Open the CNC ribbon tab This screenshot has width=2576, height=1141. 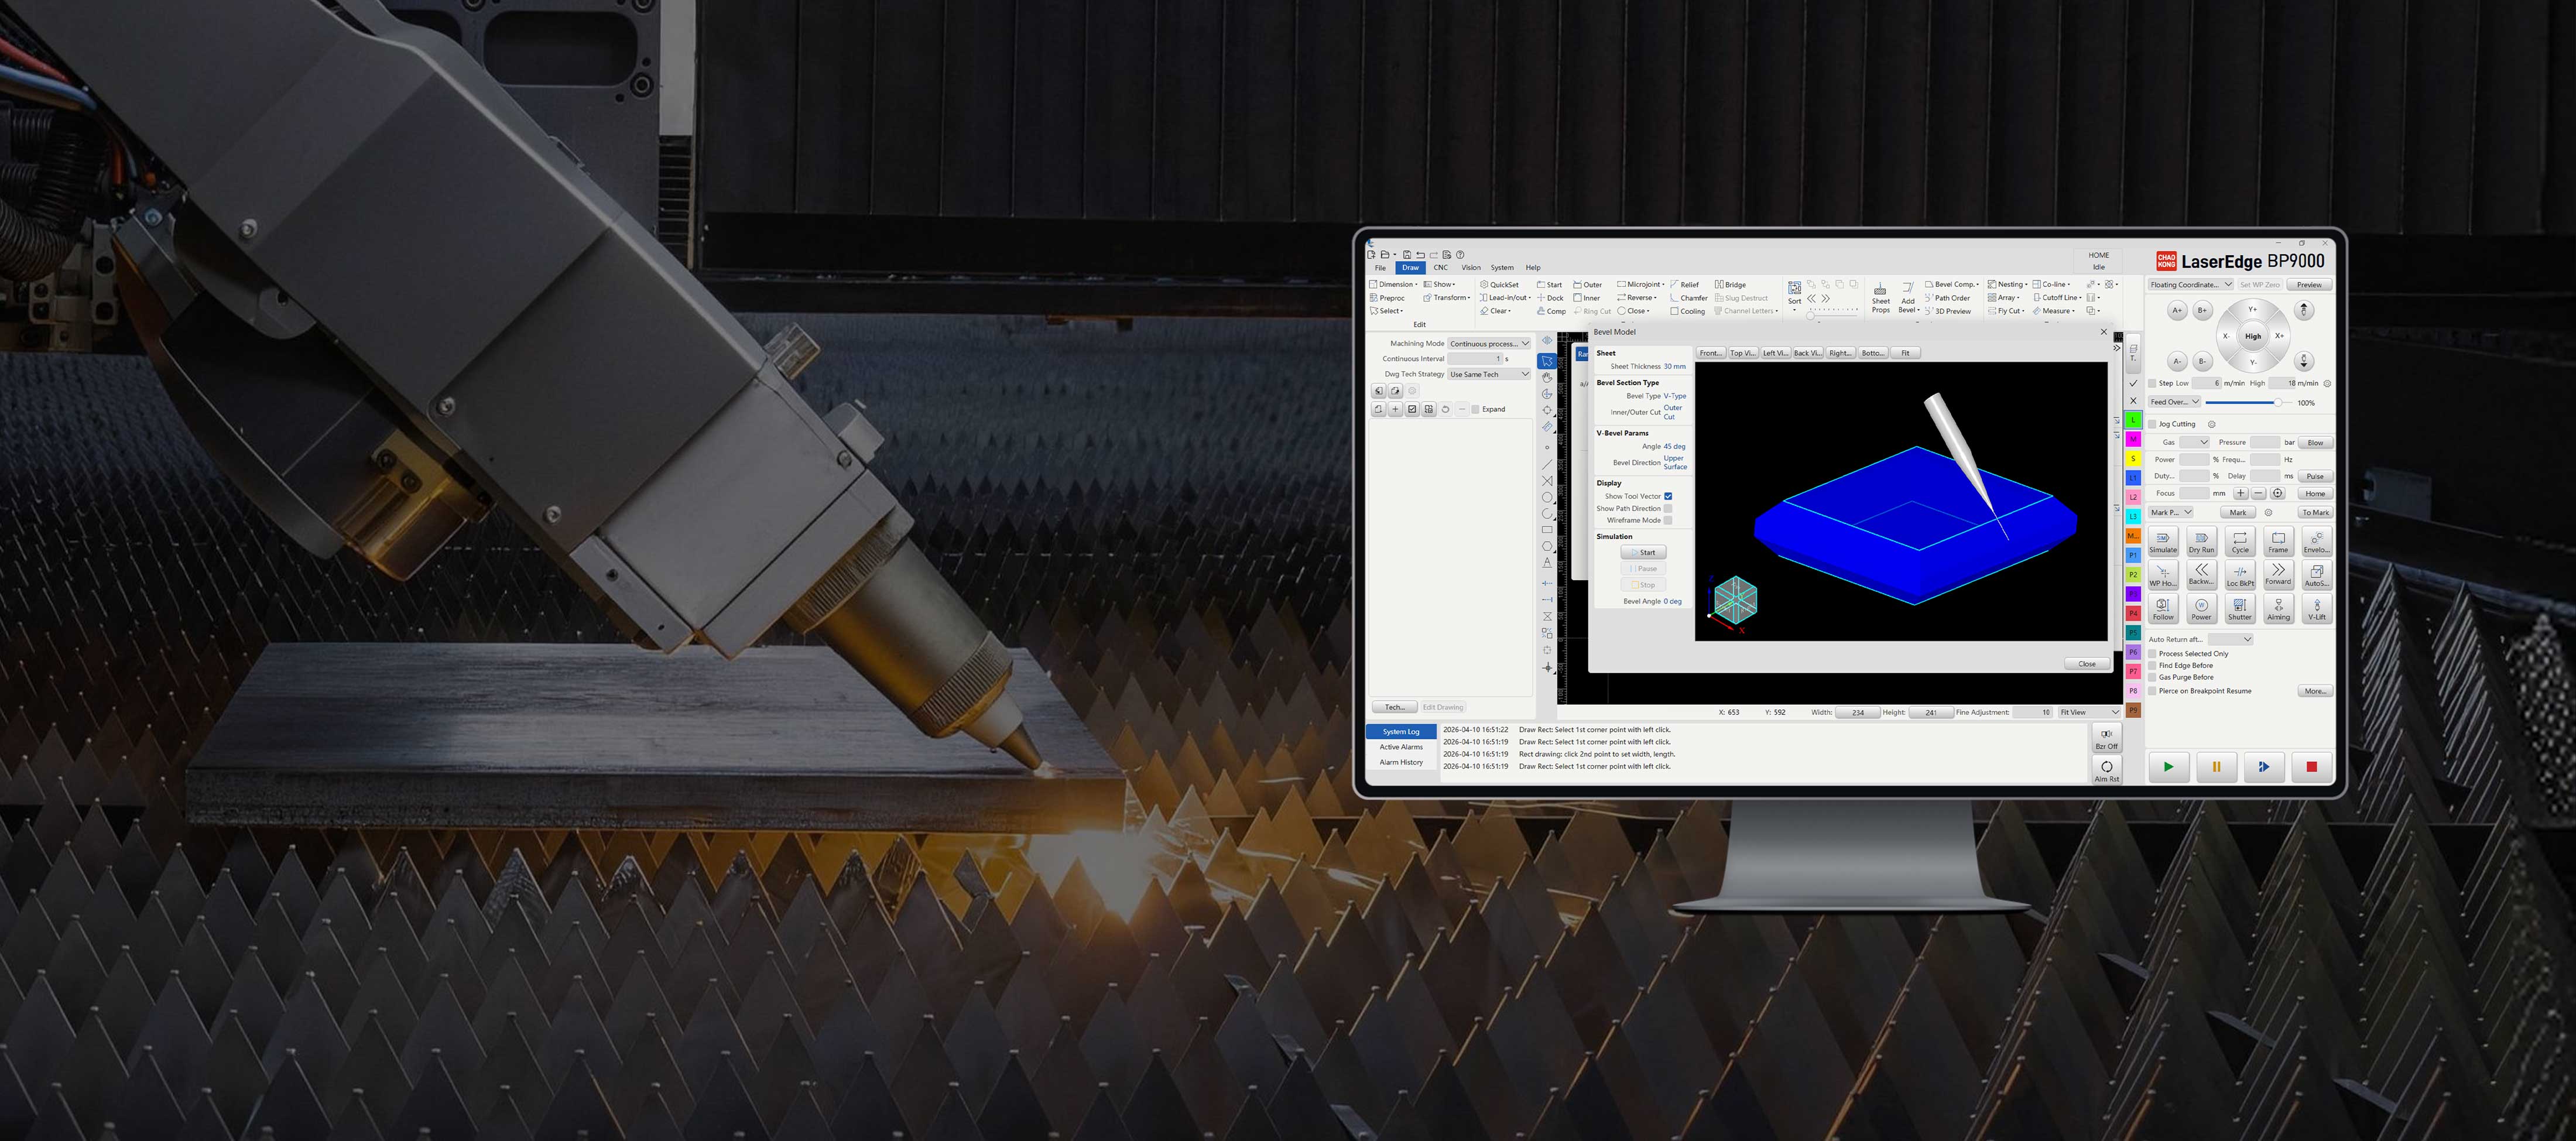1440,267
